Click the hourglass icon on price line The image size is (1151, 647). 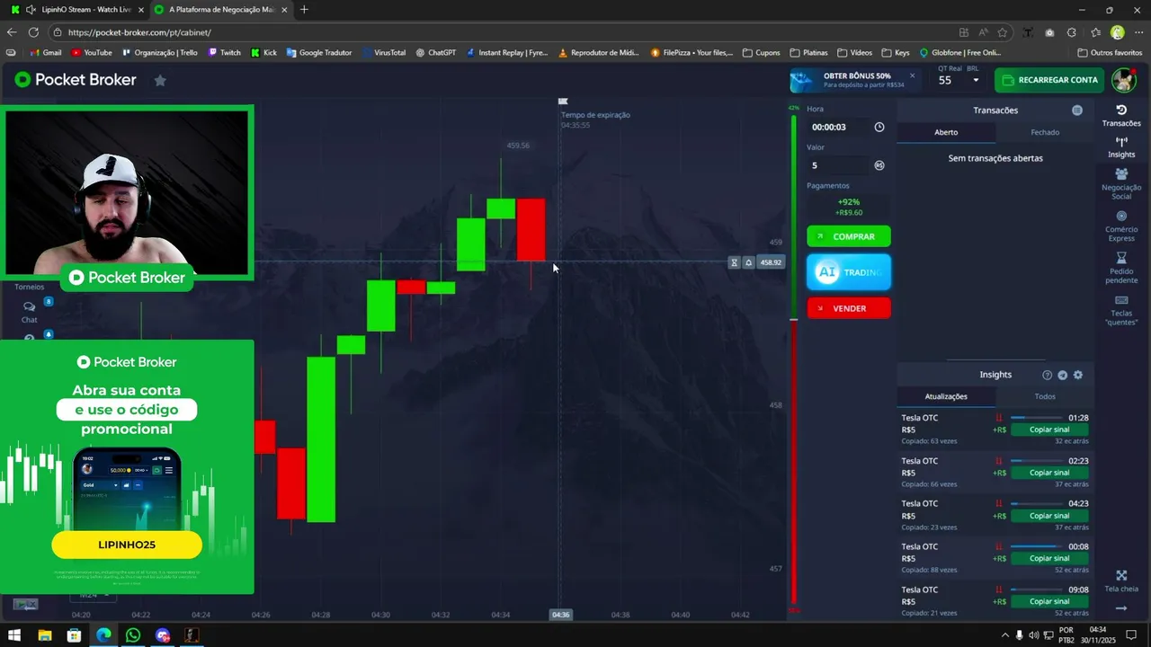point(735,262)
